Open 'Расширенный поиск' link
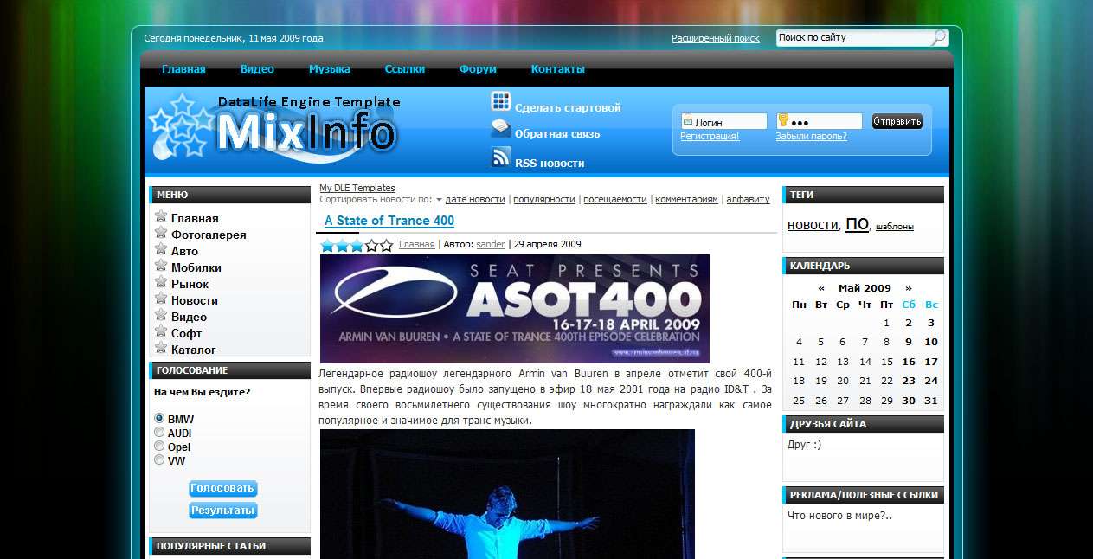Viewport: 1093px width, 559px height. (716, 39)
